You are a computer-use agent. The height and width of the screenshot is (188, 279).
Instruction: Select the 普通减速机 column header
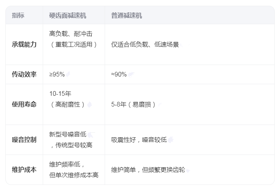tap(127, 15)
